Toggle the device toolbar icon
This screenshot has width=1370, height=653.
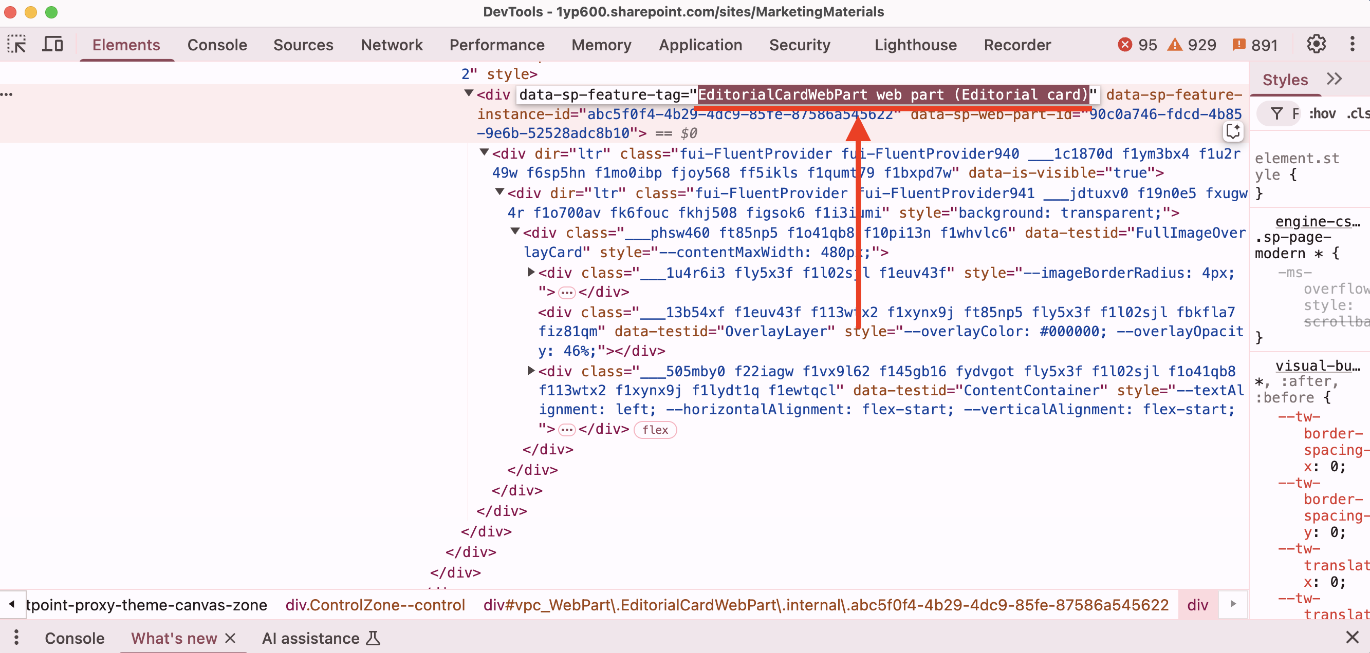pyautogui.click(x=52, y=45)
